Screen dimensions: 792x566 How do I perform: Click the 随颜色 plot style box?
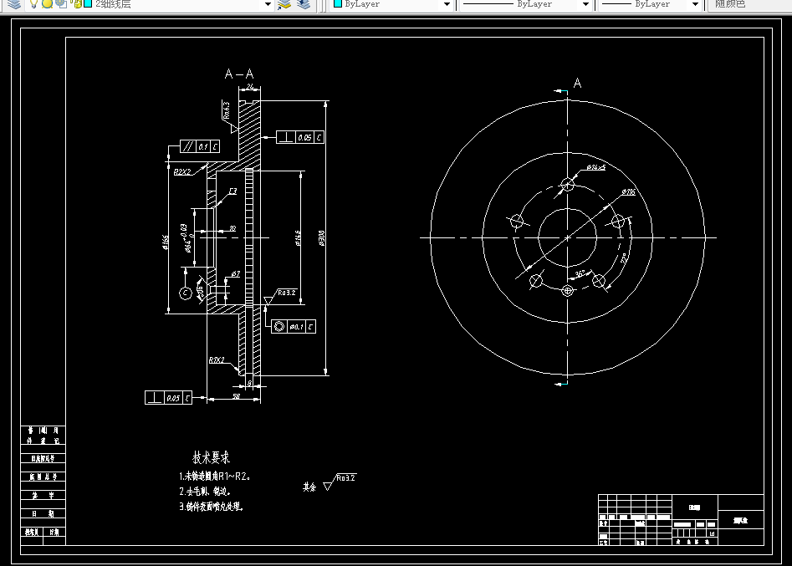click(749, 4)
